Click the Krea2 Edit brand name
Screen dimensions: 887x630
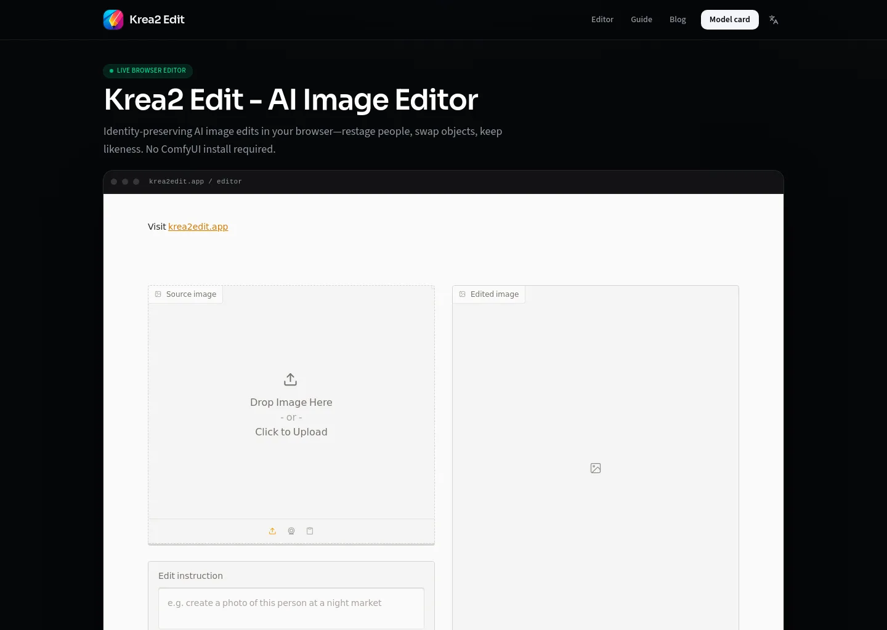coord(157,20)
